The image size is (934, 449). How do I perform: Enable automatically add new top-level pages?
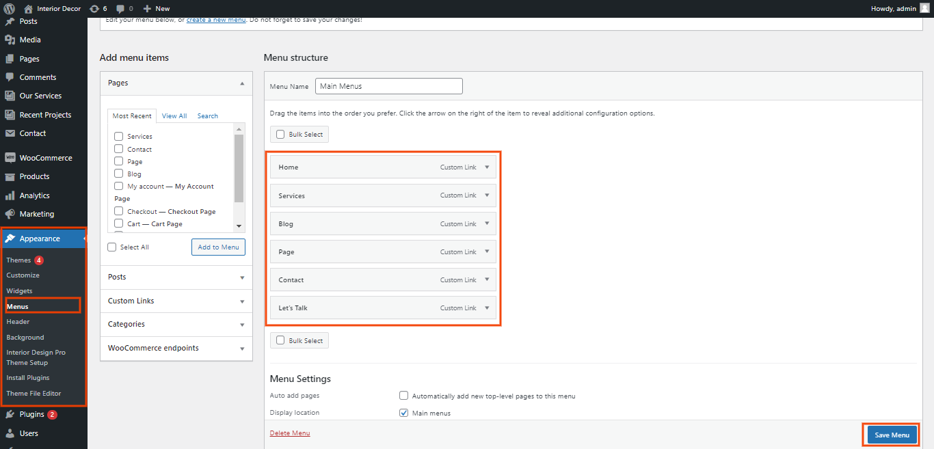point(404,396)
